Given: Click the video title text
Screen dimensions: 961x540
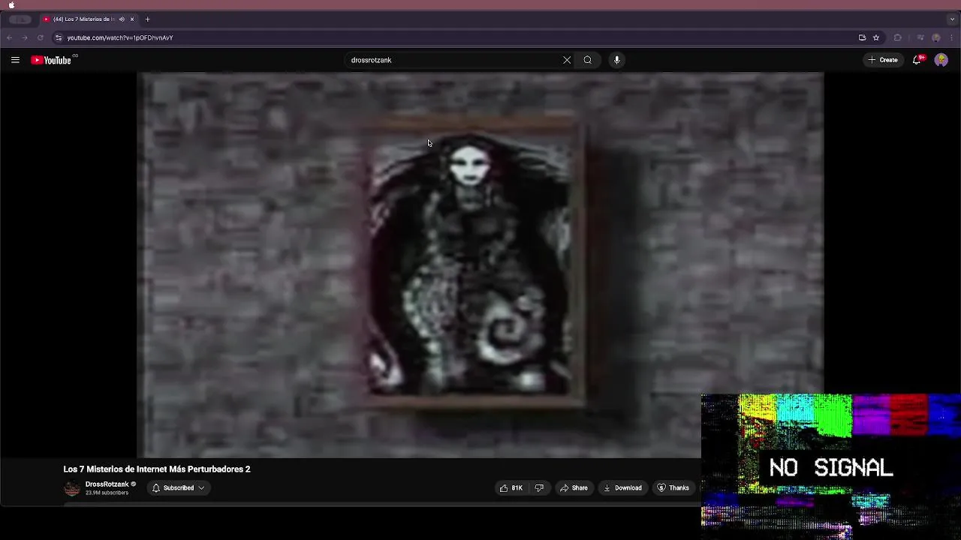Looking at the screenshot, I should pos(157,469).
